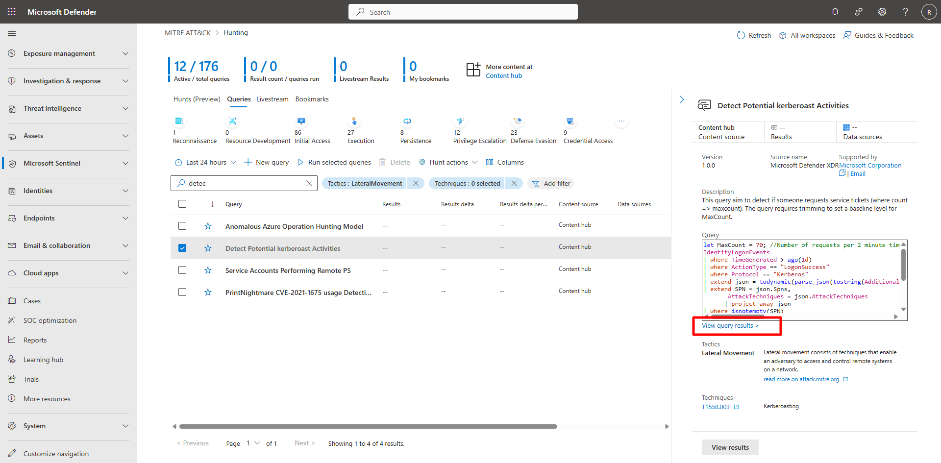Viewport: 941px width, 463px height.
Task: Toggle the hamburger navigation menu
Action: point(12,33)
